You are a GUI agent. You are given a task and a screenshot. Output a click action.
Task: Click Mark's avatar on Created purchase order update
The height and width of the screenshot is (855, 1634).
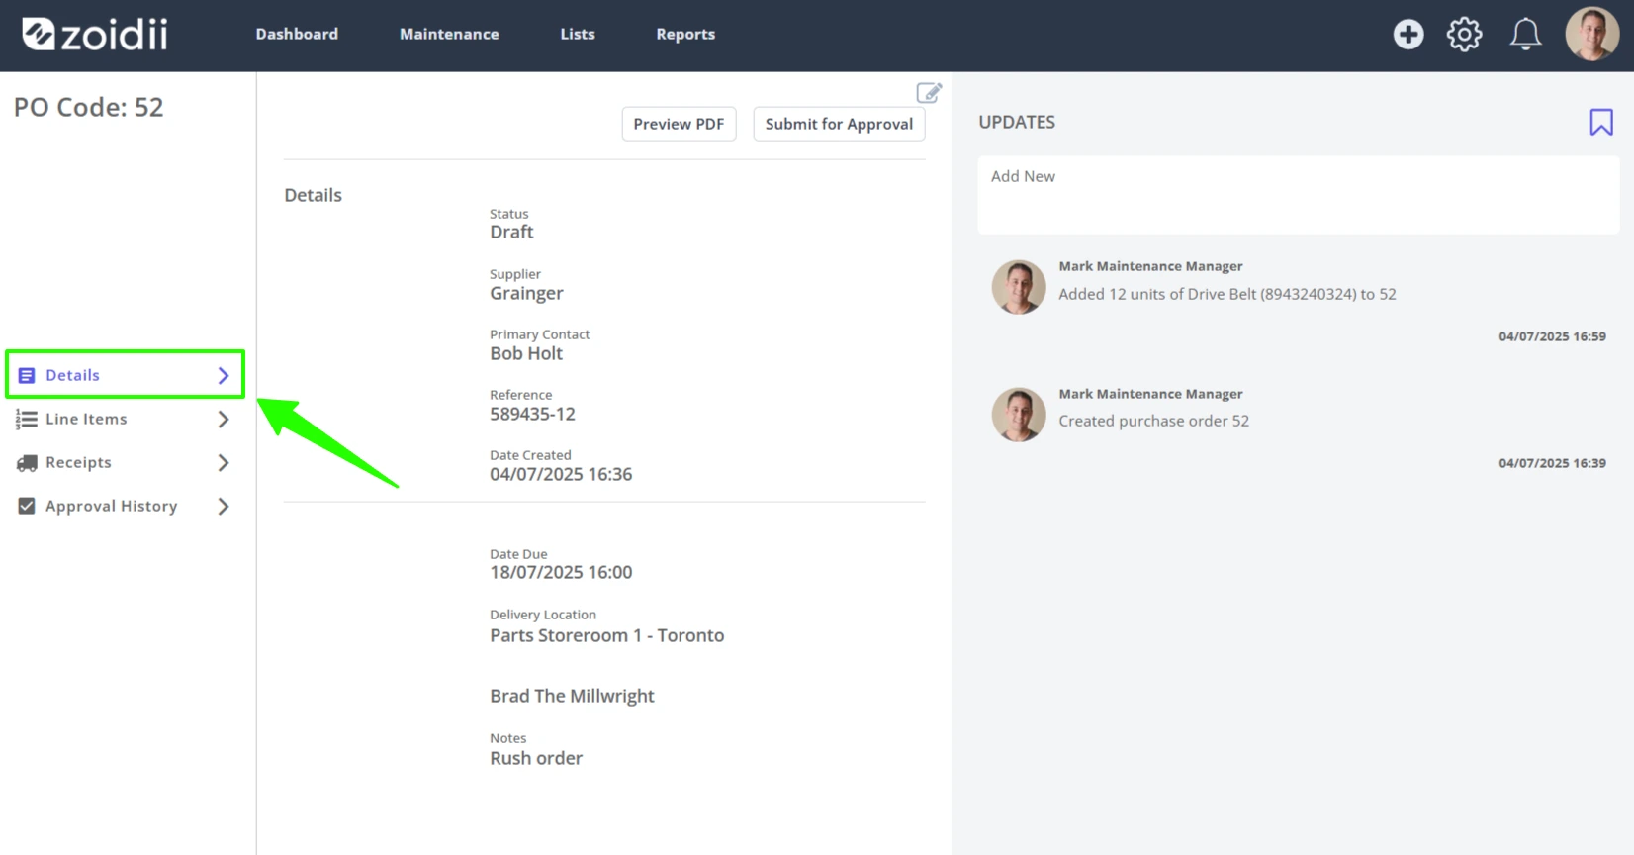pyautogui.click(x=1019, y=414)
